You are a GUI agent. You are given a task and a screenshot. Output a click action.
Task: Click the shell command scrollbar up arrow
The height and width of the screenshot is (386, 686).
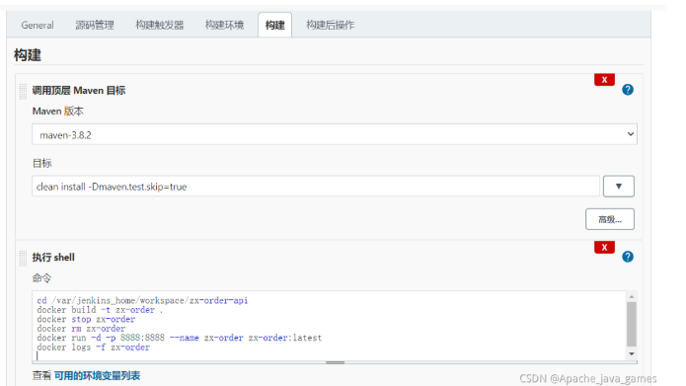coord(632,297)
